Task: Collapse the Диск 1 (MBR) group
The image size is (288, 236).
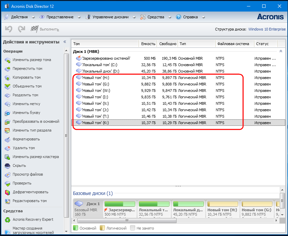Action: point(281,51)
